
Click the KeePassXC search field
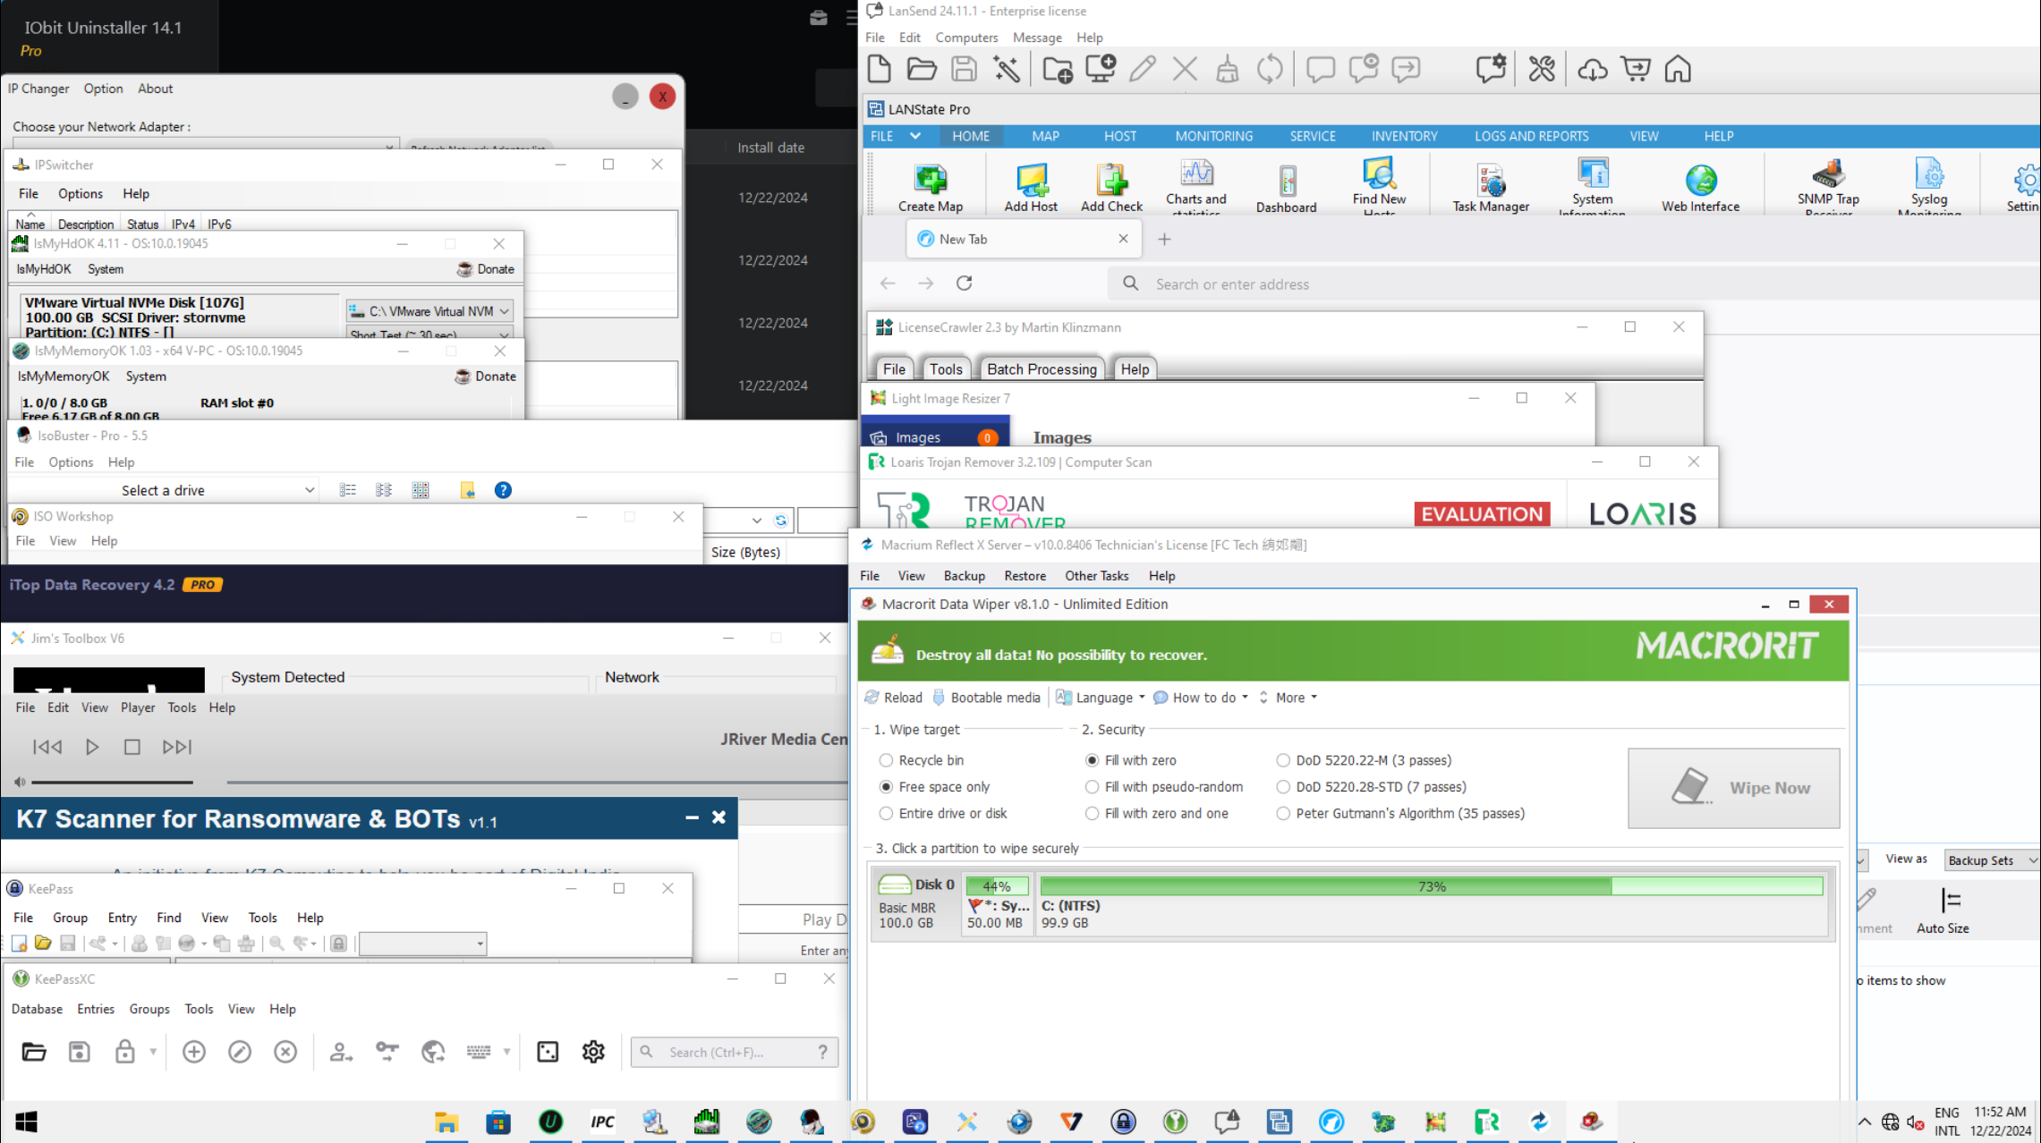point(736,1052)
